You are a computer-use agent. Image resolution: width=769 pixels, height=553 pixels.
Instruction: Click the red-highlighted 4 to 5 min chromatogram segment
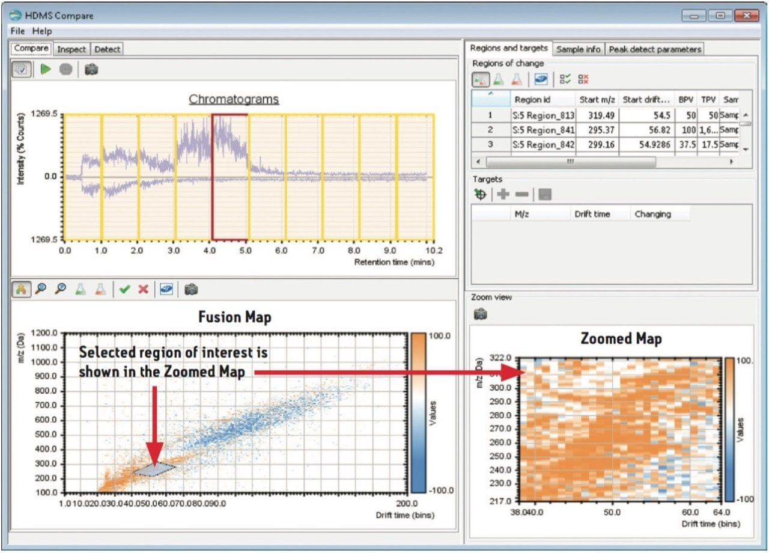229,177
